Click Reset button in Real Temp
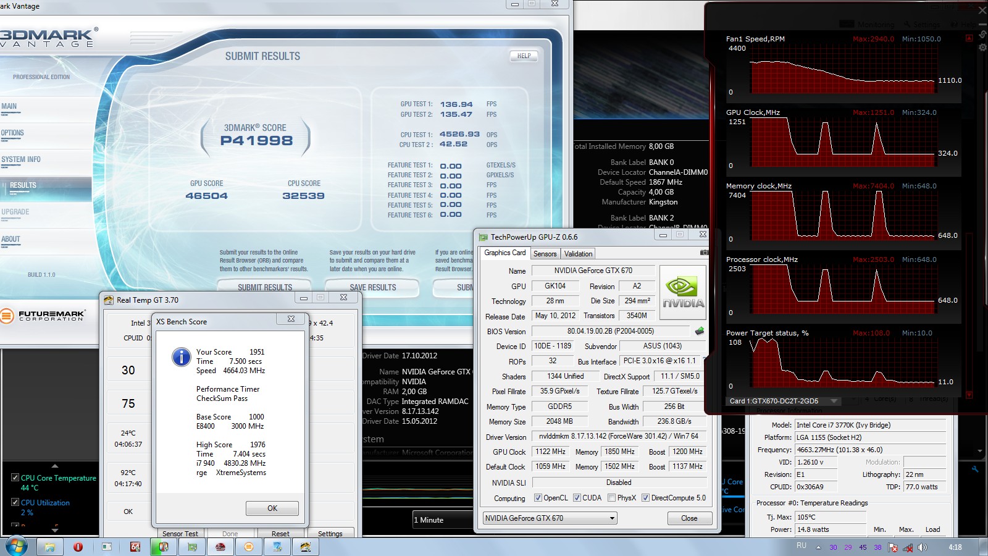Screen dimensions: 988x556 pos(280,534)
